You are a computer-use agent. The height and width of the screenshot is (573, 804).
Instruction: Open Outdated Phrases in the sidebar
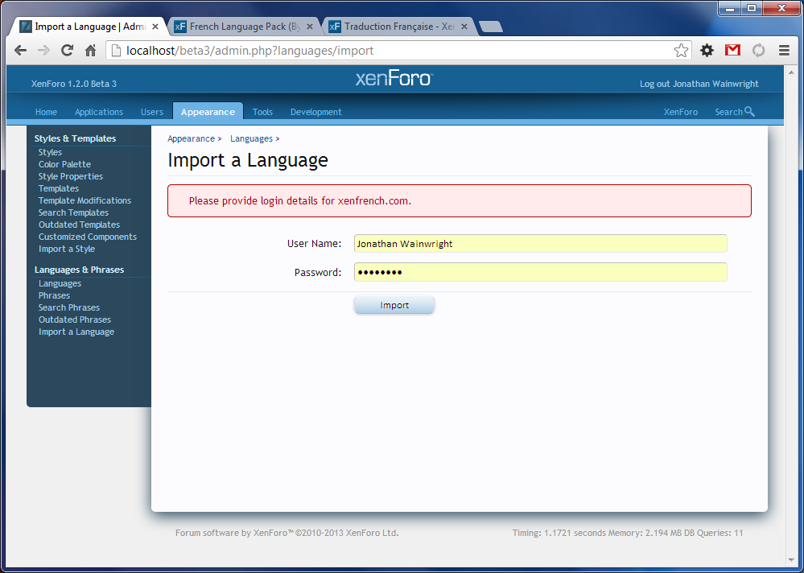coord(75,319)
